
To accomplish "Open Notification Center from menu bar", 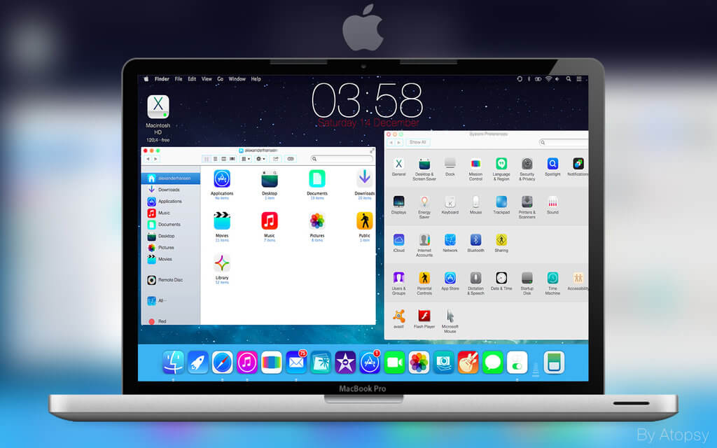I will coord(579,78).
